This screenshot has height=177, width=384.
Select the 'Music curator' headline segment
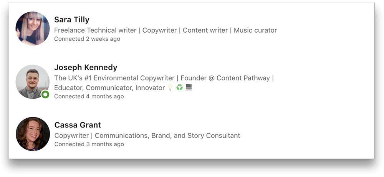click(x=255, y=30)
